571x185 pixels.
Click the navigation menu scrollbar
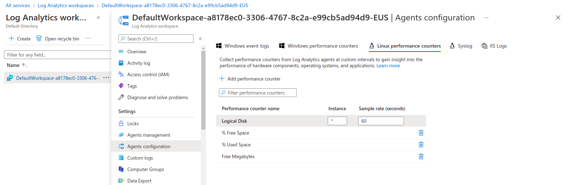203,90
